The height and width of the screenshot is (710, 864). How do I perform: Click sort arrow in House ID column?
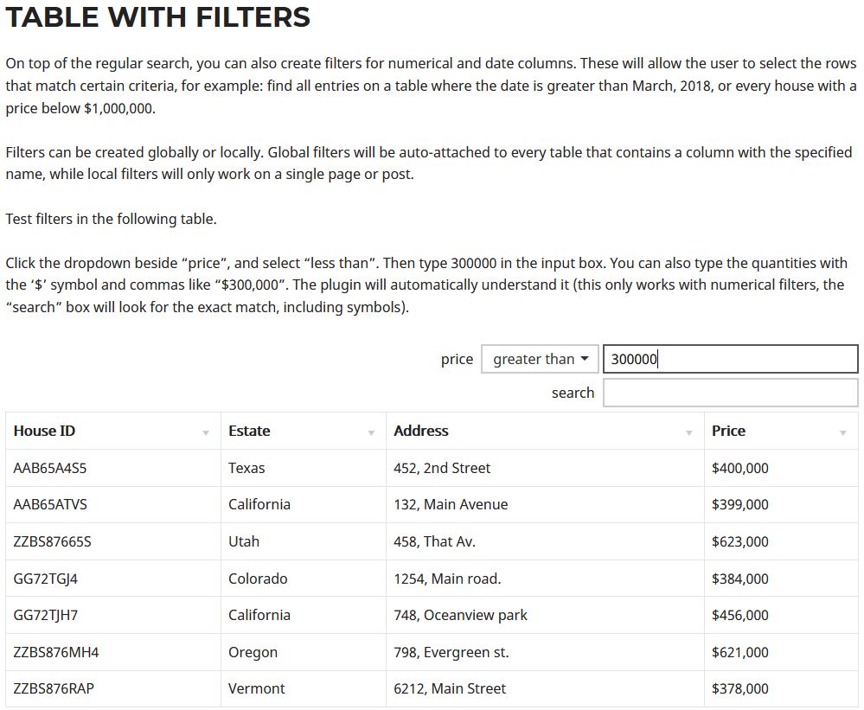pos(206,432)
